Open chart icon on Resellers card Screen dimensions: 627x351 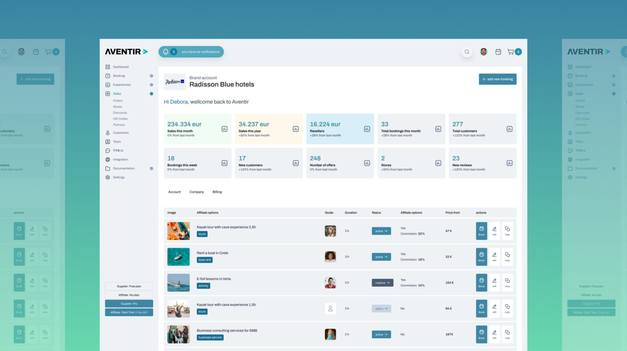click(367, 129)
